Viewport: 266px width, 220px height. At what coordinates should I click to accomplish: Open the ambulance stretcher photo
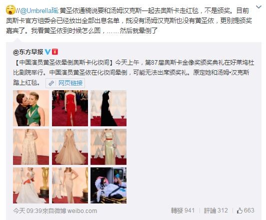coord(108,185)
